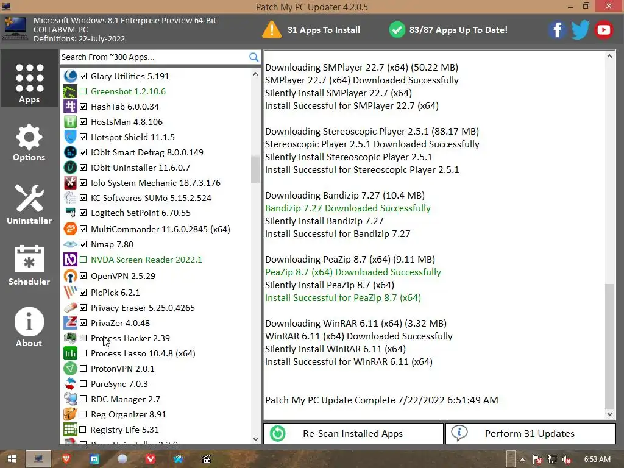
Task: Click the IObit Uninstaller icon
Action: [x=70, y=168]
